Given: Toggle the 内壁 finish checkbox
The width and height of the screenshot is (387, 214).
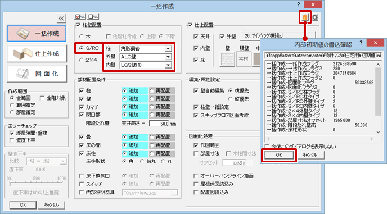Looking at the screenshot, I should coord(196,48).
